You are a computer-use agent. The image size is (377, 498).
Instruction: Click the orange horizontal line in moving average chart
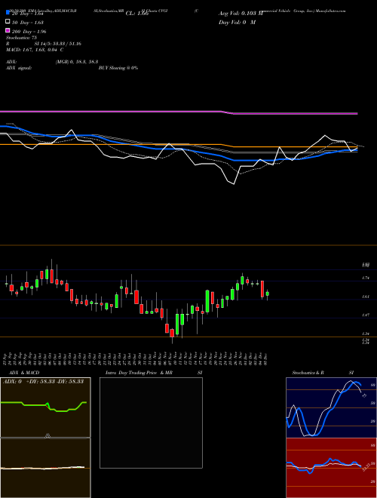coord(179,146)
